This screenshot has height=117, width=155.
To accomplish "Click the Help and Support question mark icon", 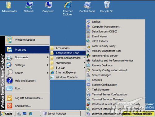I will pos(10,80).
